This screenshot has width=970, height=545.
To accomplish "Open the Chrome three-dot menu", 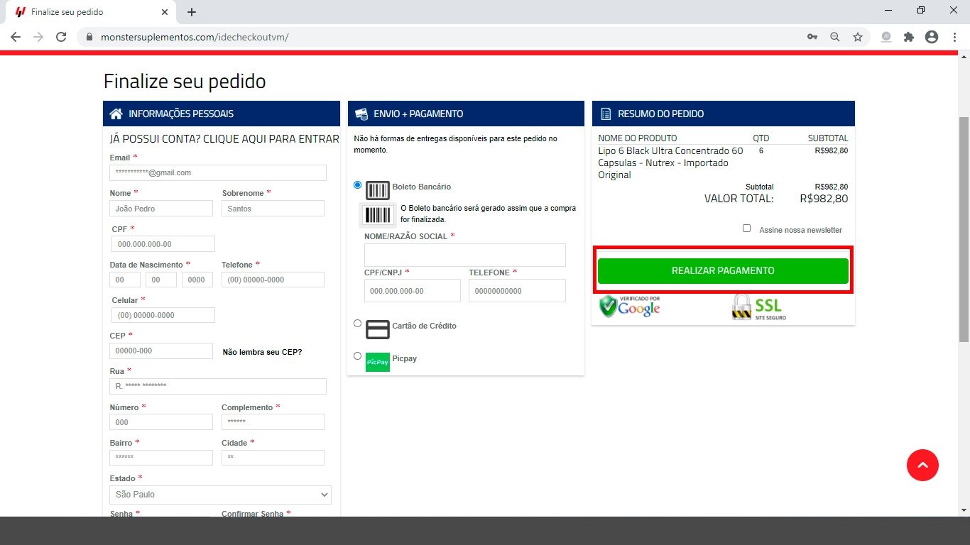I will point(954,37).
